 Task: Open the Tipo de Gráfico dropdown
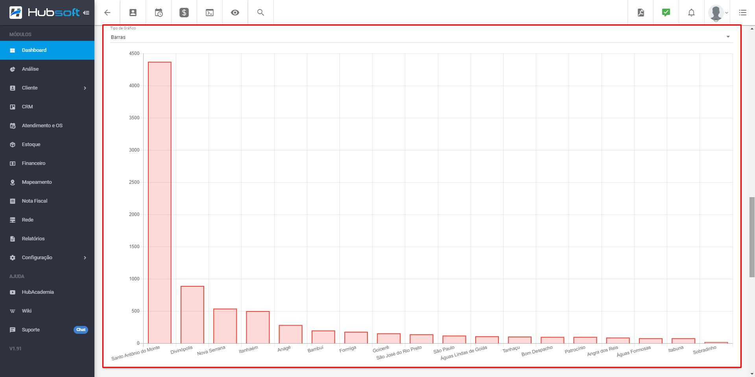[420, 37]
